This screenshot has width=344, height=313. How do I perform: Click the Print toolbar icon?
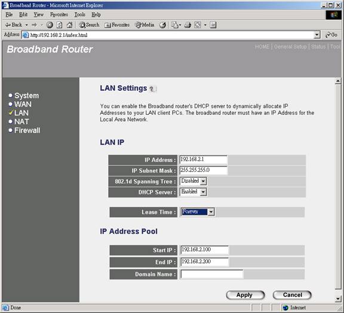pyautogui.click(x=188, y=25)
